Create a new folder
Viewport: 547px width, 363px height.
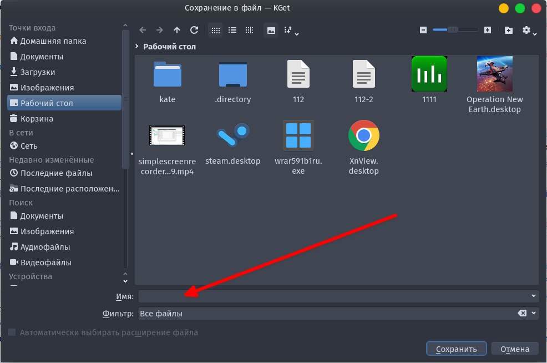[509, 31]
